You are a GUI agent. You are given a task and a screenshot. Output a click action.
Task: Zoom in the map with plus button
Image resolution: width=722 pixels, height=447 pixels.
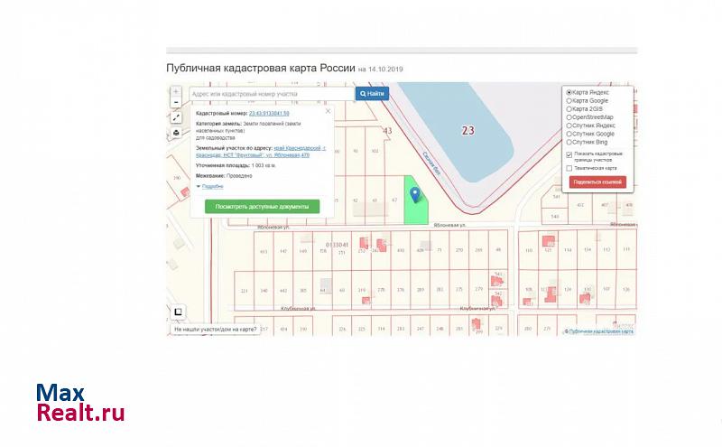point(176,92)
